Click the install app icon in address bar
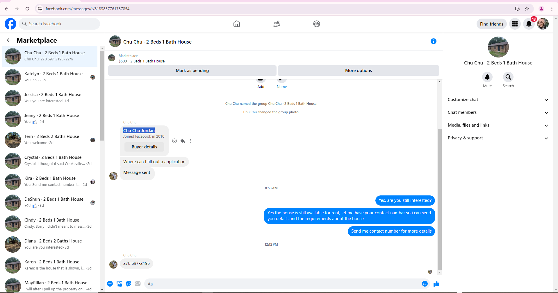This screenshot has width=558, height=293. tap(518, 9)
